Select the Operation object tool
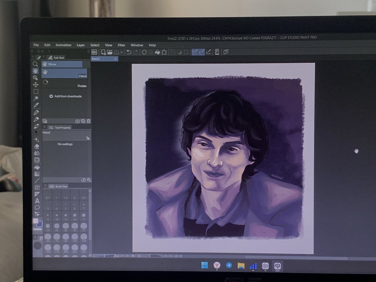The image size is (376, 282). tap(36, 78)
